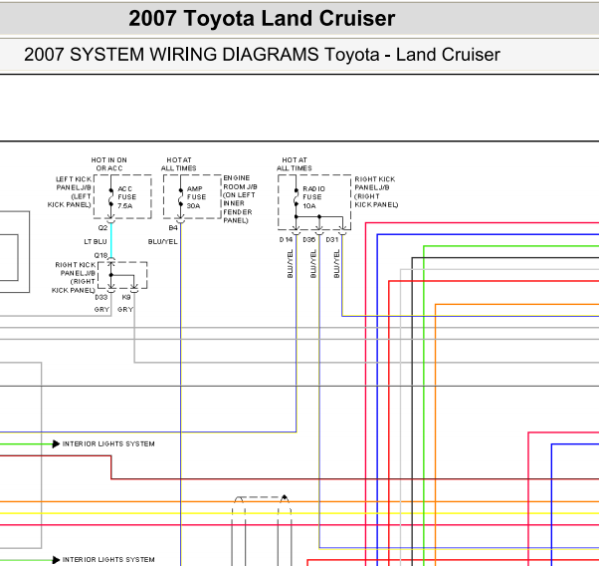Click the "2007 Toyota Land Cruiser" heading
This screenshot has height=566, width=599.
click(262, 18)
